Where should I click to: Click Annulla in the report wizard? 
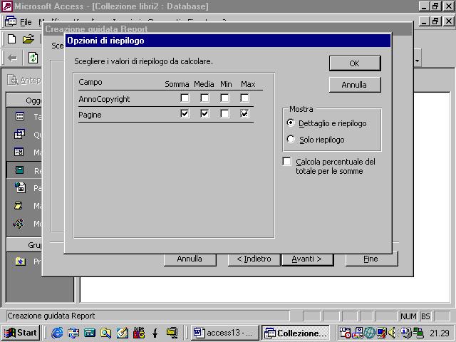[190, 259]
